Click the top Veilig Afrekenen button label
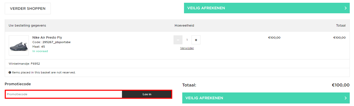 (x=206, y=8)
